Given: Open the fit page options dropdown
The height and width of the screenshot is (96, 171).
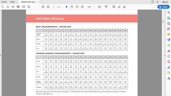Looking at the screenshot, I should 100,7.
